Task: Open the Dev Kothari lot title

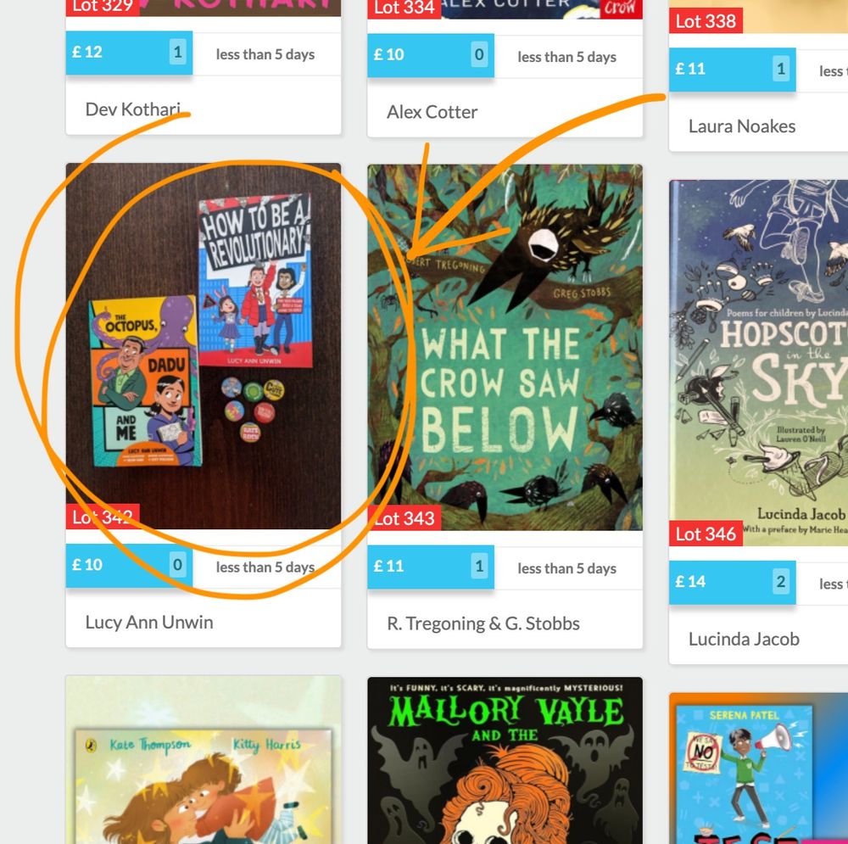Action: [133, 109]
